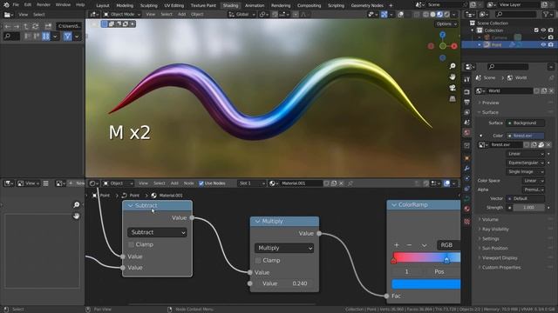
Task: Open the viewport Options dropdown
Action: click(446, 23)
